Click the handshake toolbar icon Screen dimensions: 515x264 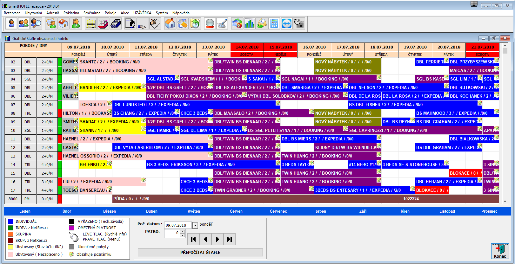pyautogui.click(x=143, y=23)
